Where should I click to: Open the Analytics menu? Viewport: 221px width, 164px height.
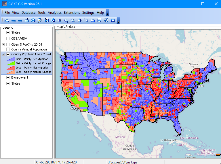(54, 13)
